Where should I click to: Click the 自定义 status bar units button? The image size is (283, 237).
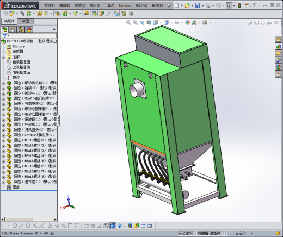click(x=241, y=233)
